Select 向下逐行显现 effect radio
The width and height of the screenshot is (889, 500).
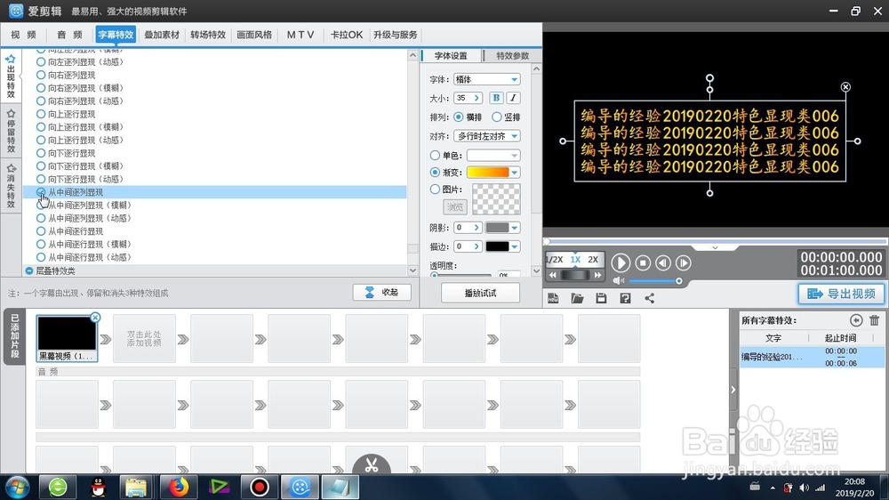click(40, 153)
